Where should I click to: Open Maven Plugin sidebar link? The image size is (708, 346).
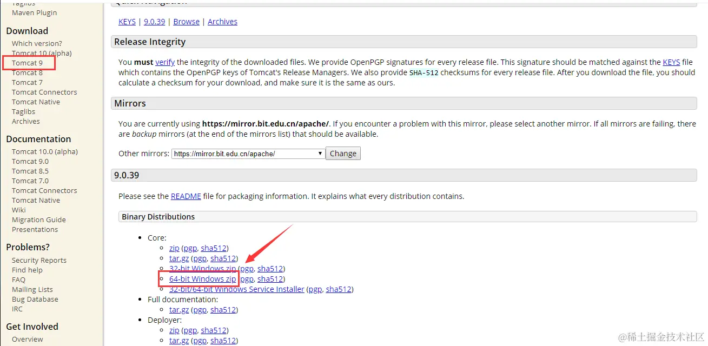34,12
